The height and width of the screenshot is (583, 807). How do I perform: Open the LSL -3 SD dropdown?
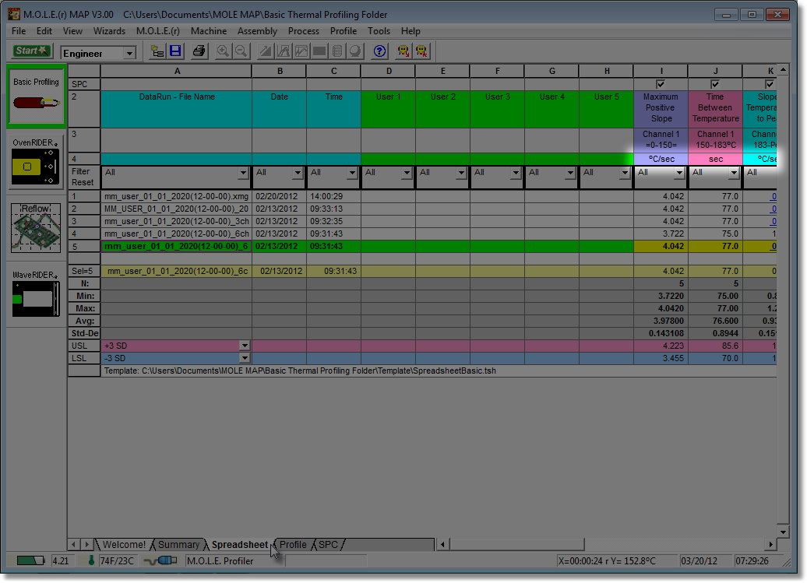tap(245, 358)
